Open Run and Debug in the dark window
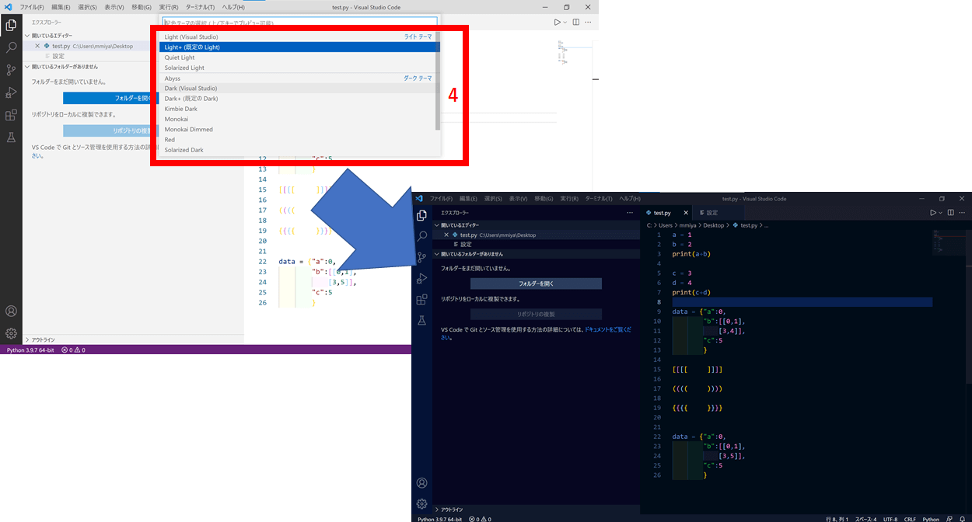This screenshot has height=522, width=972. point(421,278)
